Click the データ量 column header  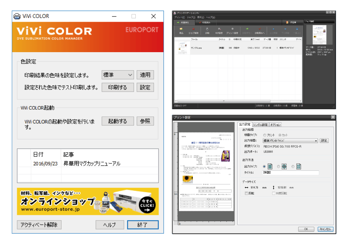point(267,40)
